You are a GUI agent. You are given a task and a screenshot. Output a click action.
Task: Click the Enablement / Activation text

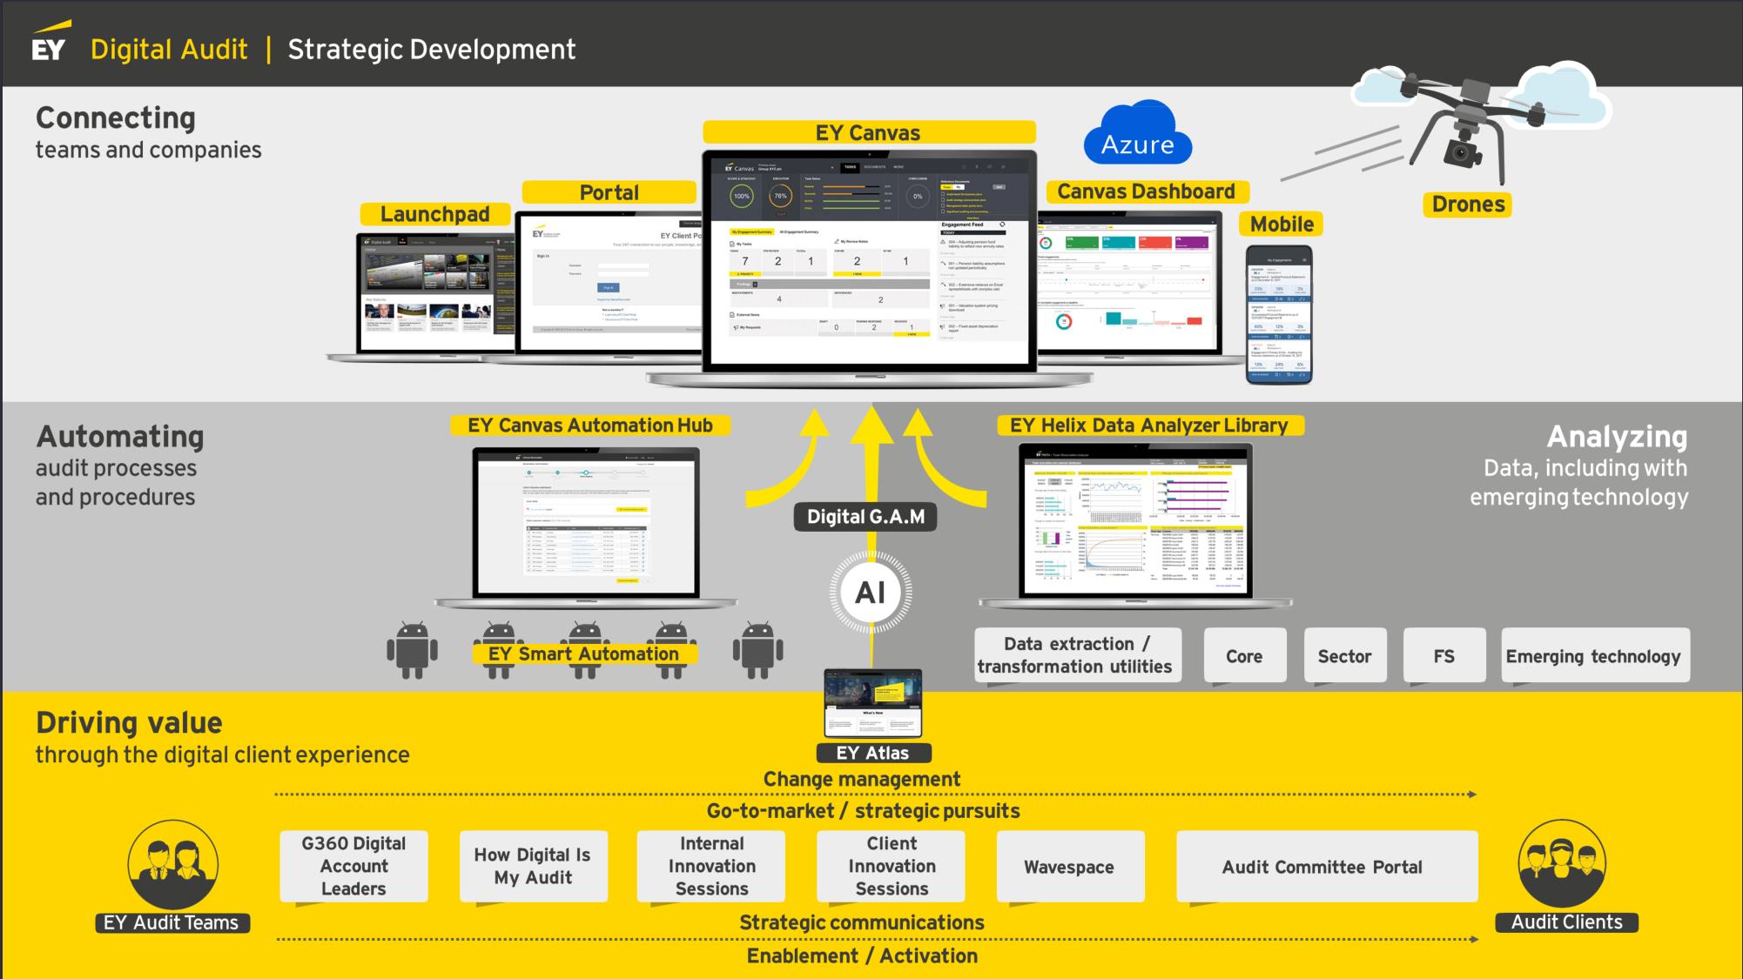(862, 956)
